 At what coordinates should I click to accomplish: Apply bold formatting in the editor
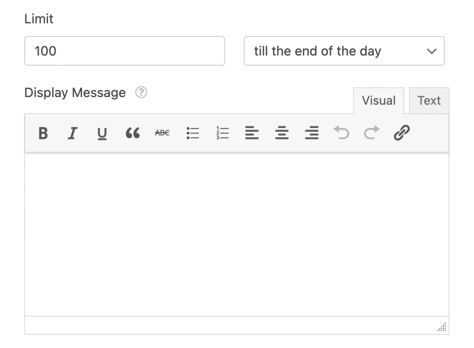(43, 133)
